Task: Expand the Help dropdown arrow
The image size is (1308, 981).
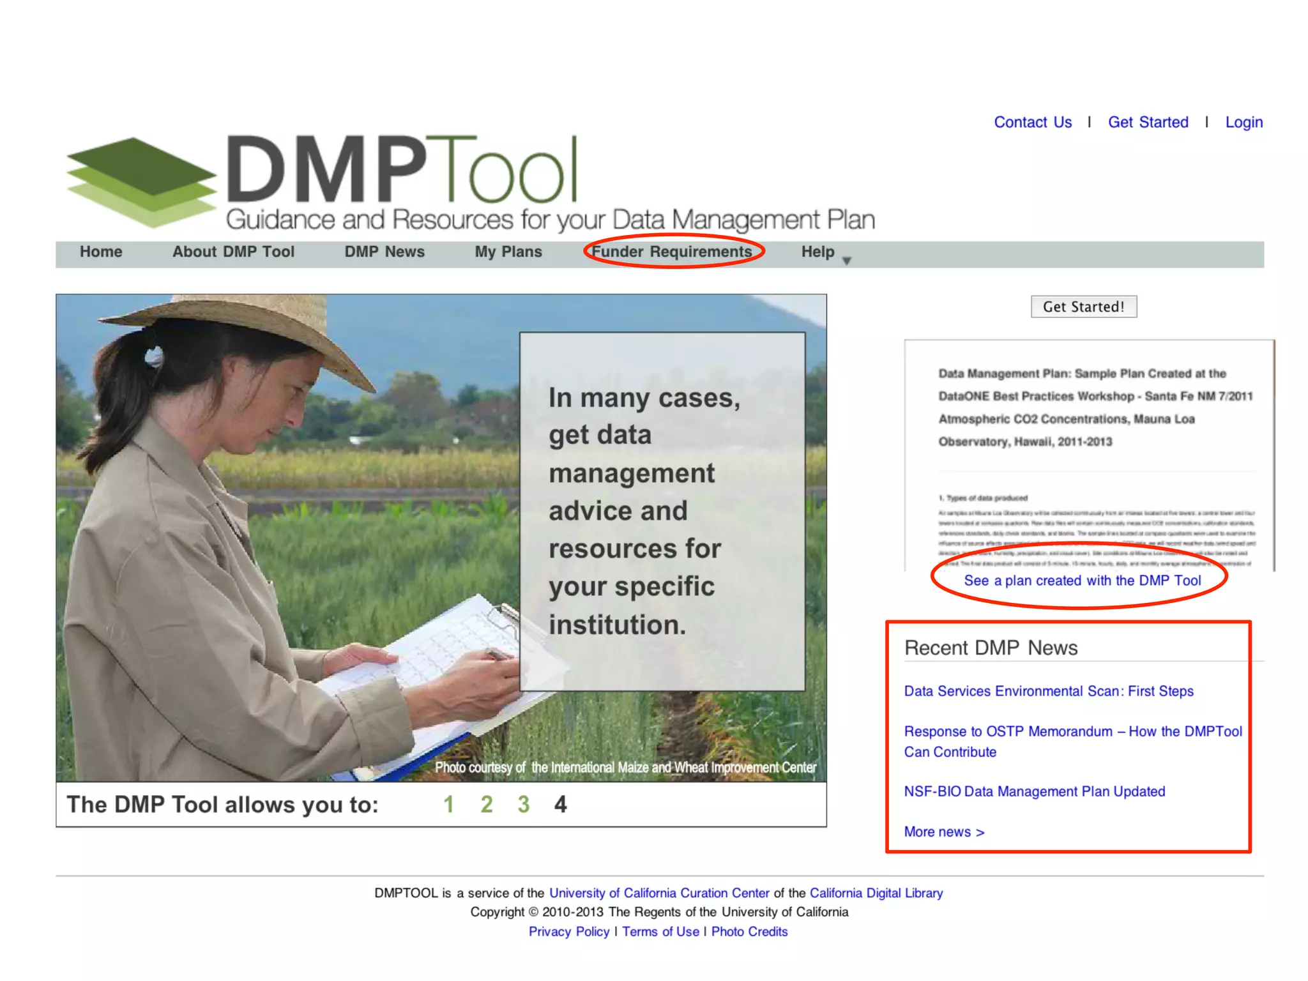Action: 847,261
